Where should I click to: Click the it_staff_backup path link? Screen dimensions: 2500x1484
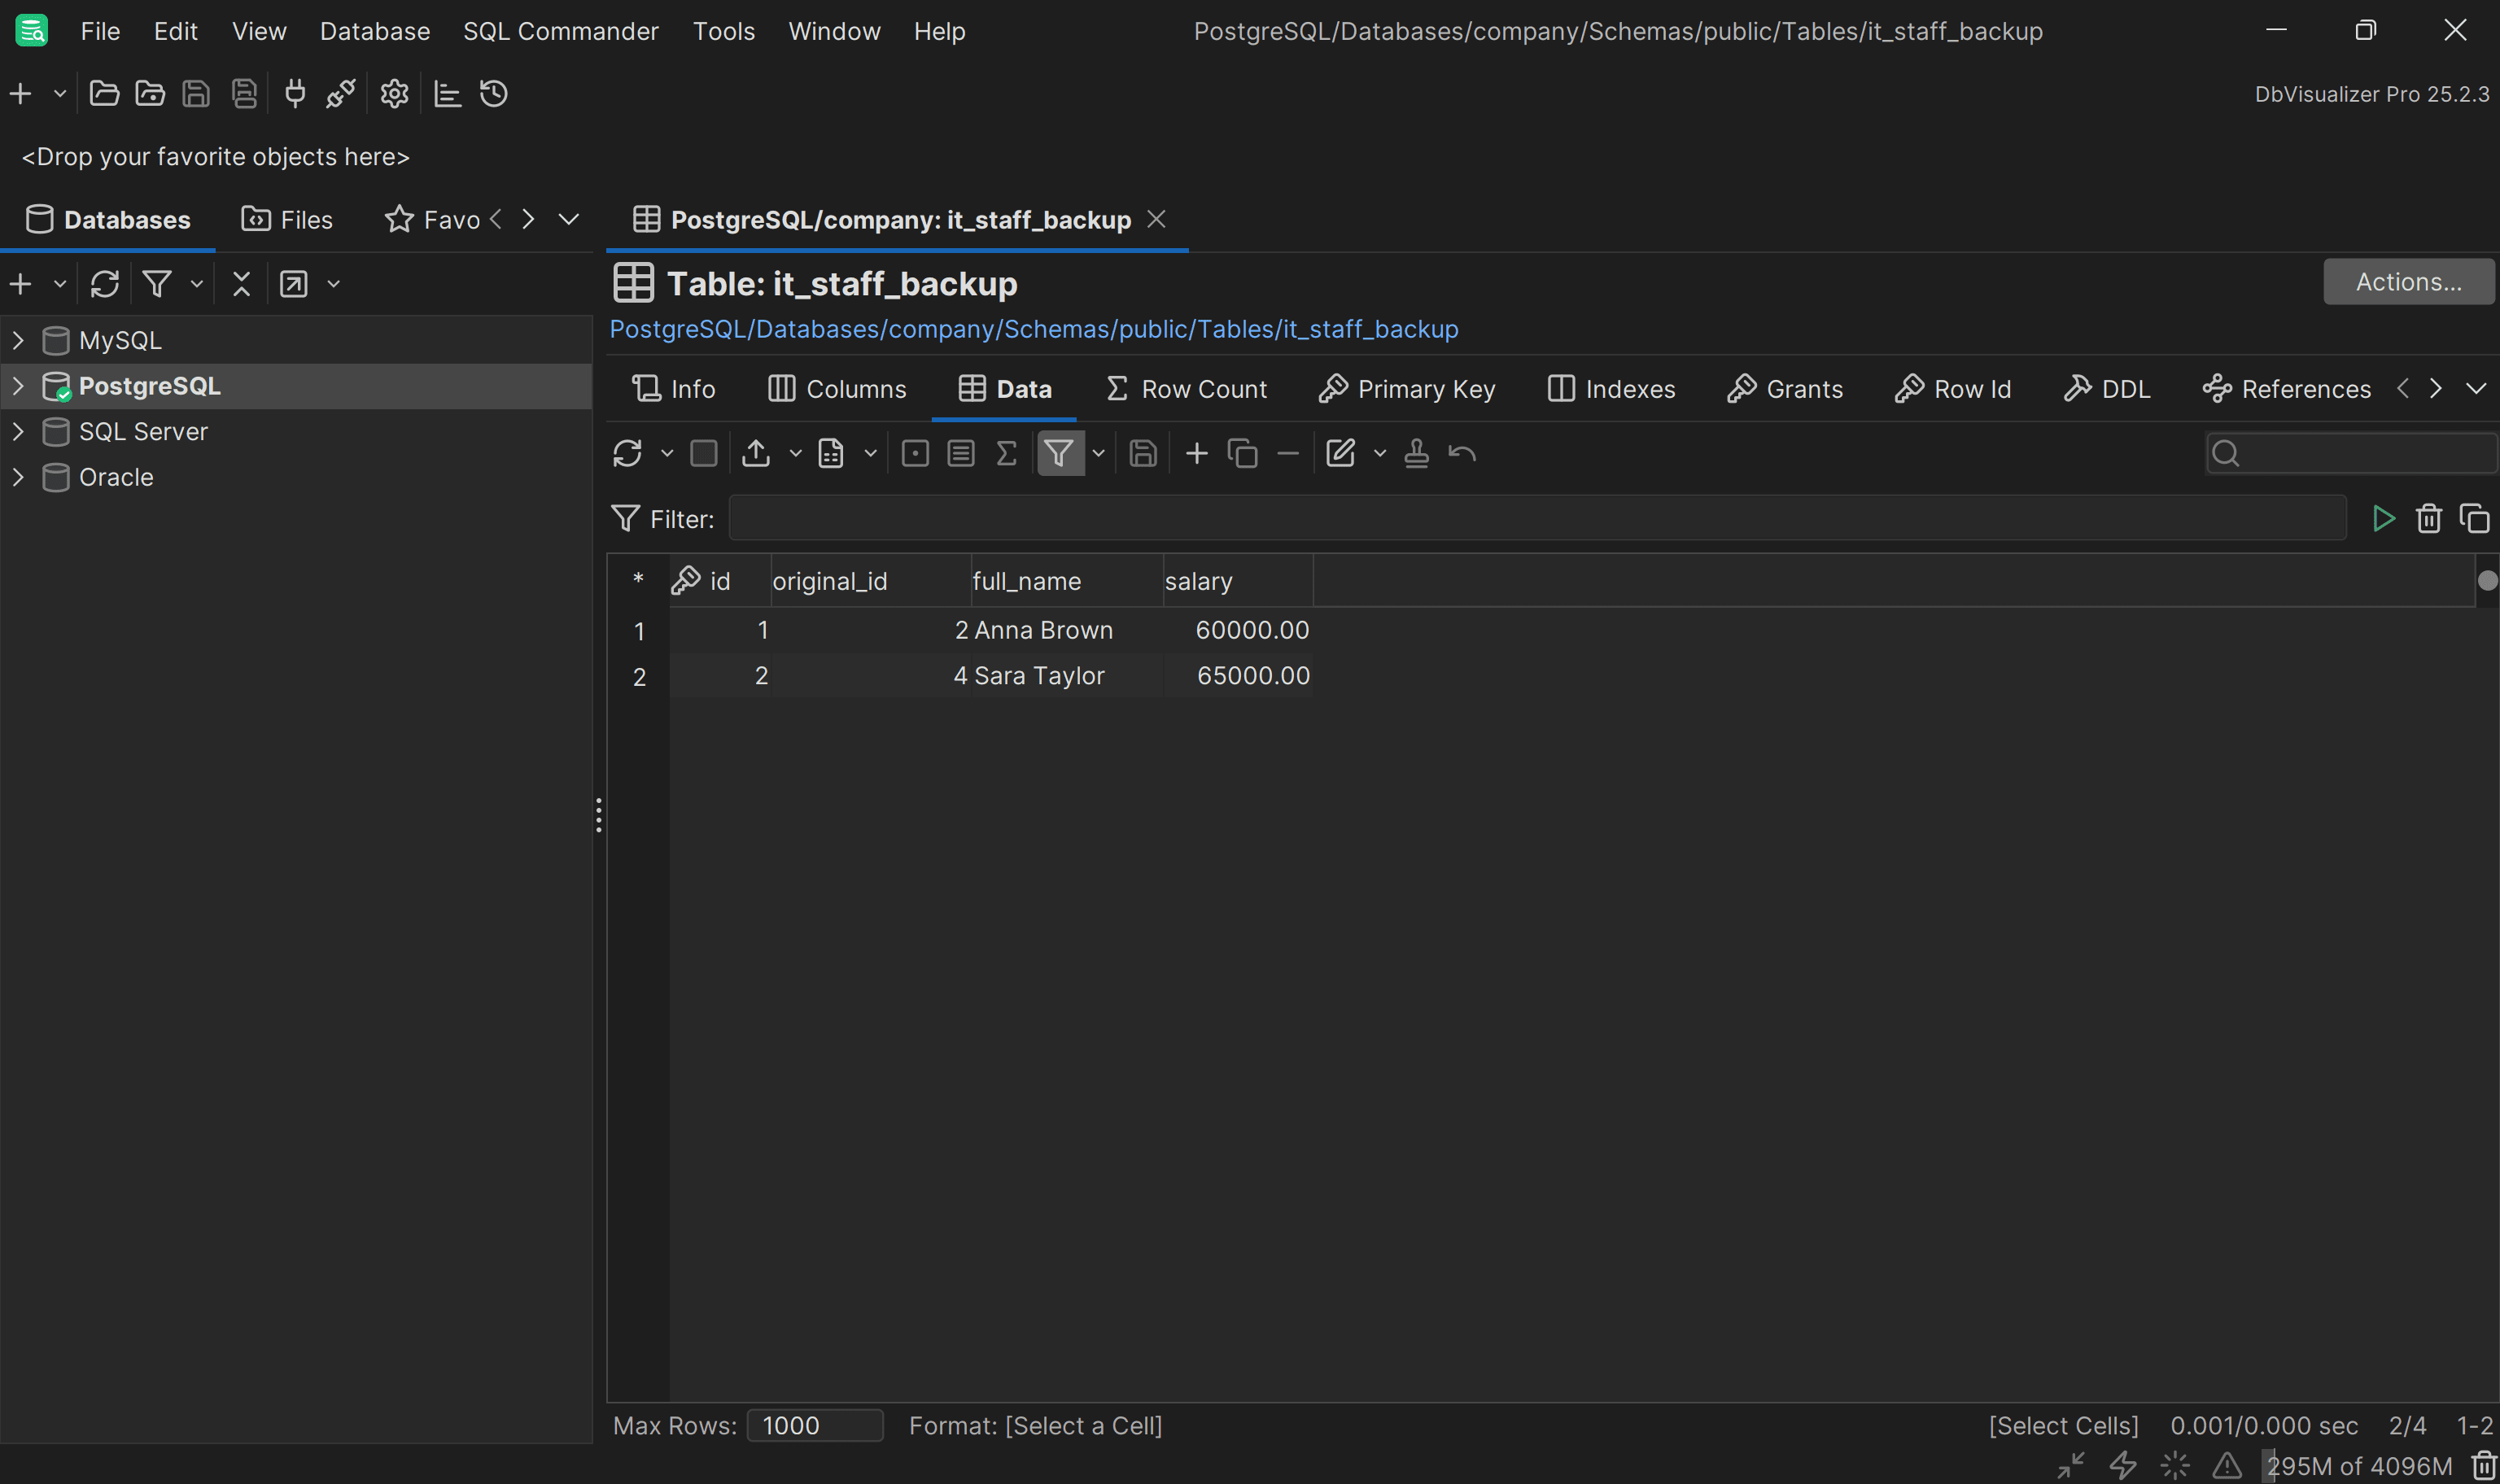1034,330
